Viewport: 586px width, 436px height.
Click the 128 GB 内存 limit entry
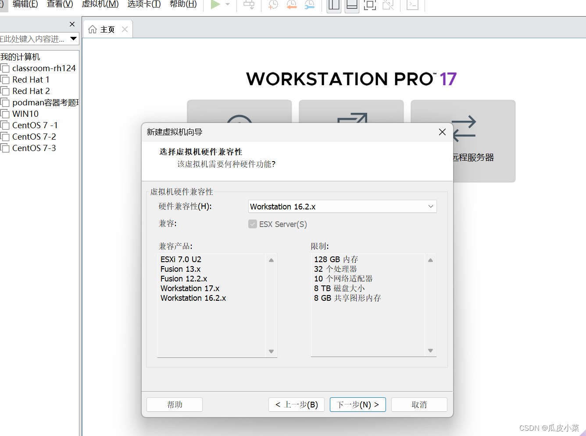point(336,259)
